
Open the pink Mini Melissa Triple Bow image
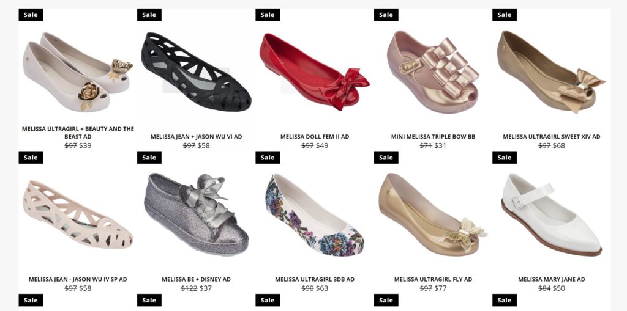(433, 71)
